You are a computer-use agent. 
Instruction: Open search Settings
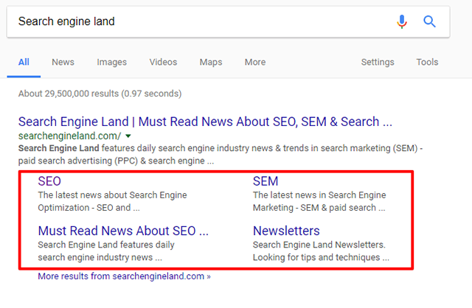tap(378, 62)
